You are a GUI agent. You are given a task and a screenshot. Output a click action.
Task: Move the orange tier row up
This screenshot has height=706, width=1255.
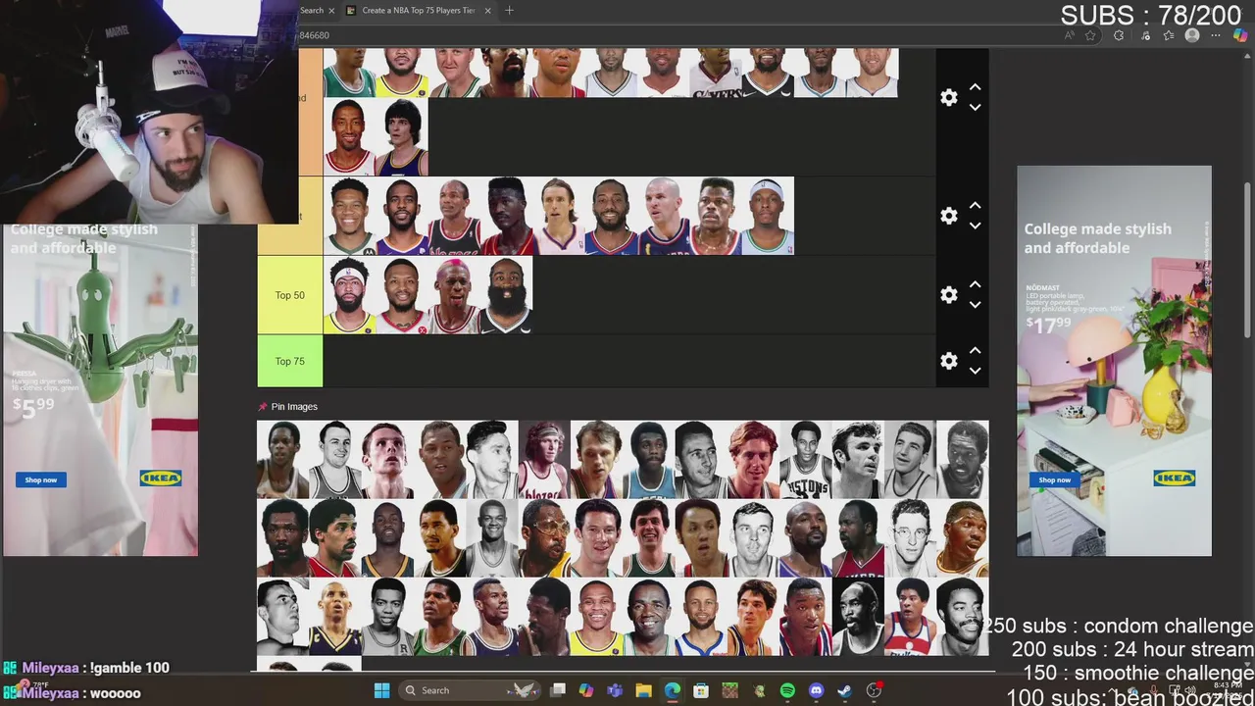click(975, 86)
